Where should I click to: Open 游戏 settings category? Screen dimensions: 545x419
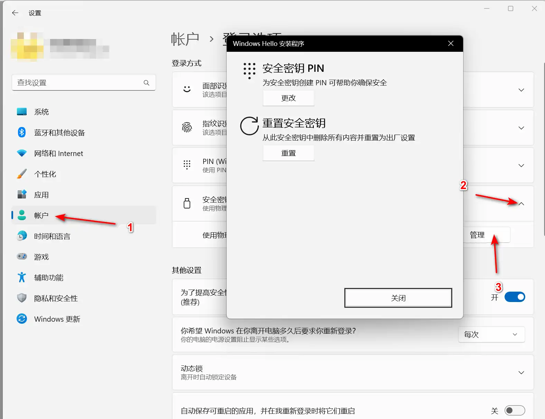[x=84, y=257]
